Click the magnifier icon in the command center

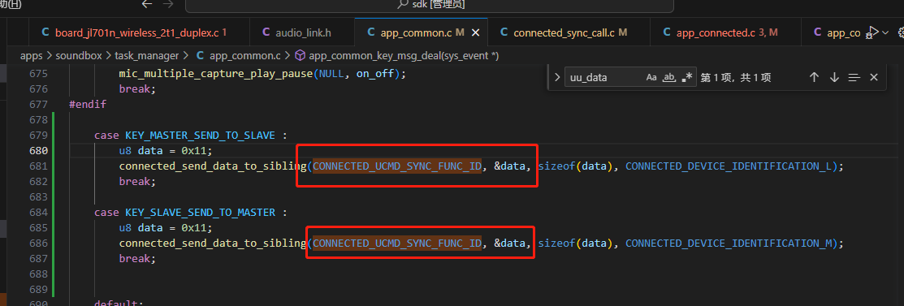coord(403,4)
